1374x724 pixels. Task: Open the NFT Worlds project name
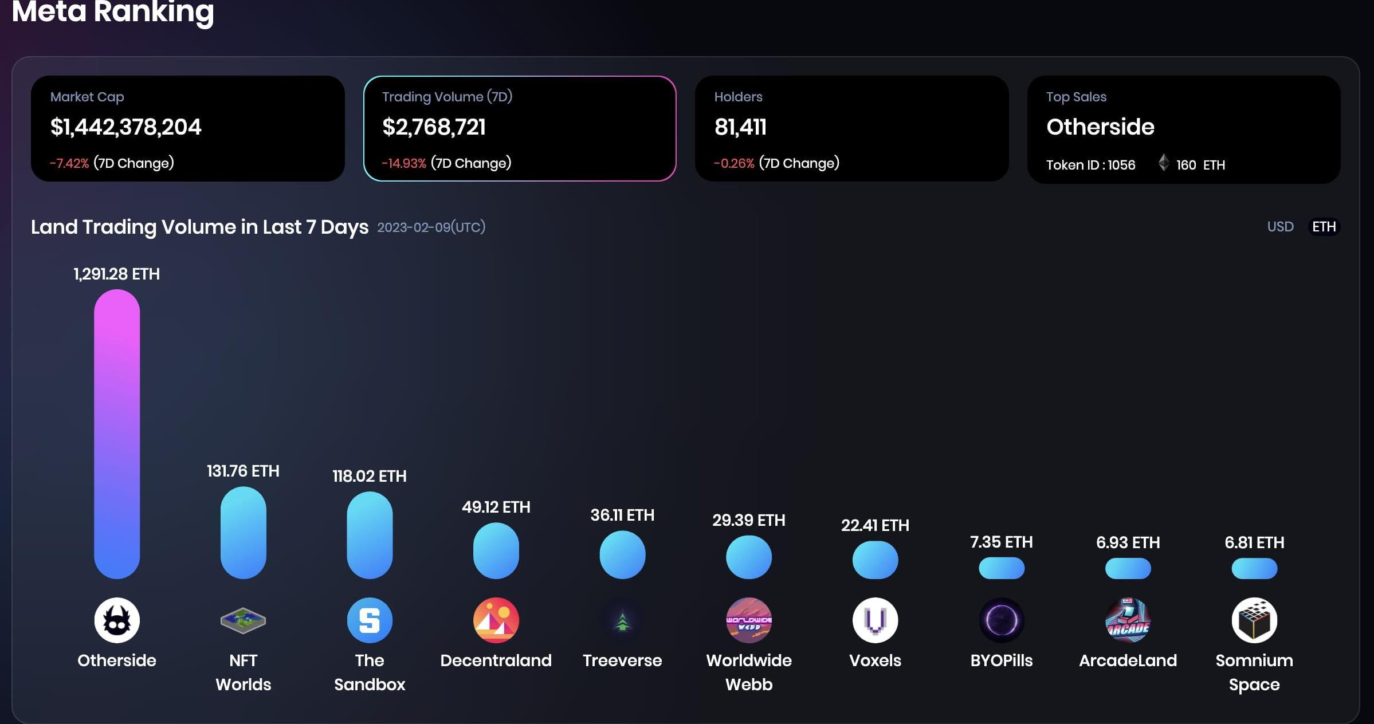(x=244, y=672)
